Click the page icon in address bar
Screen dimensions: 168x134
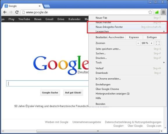[24, 12]
